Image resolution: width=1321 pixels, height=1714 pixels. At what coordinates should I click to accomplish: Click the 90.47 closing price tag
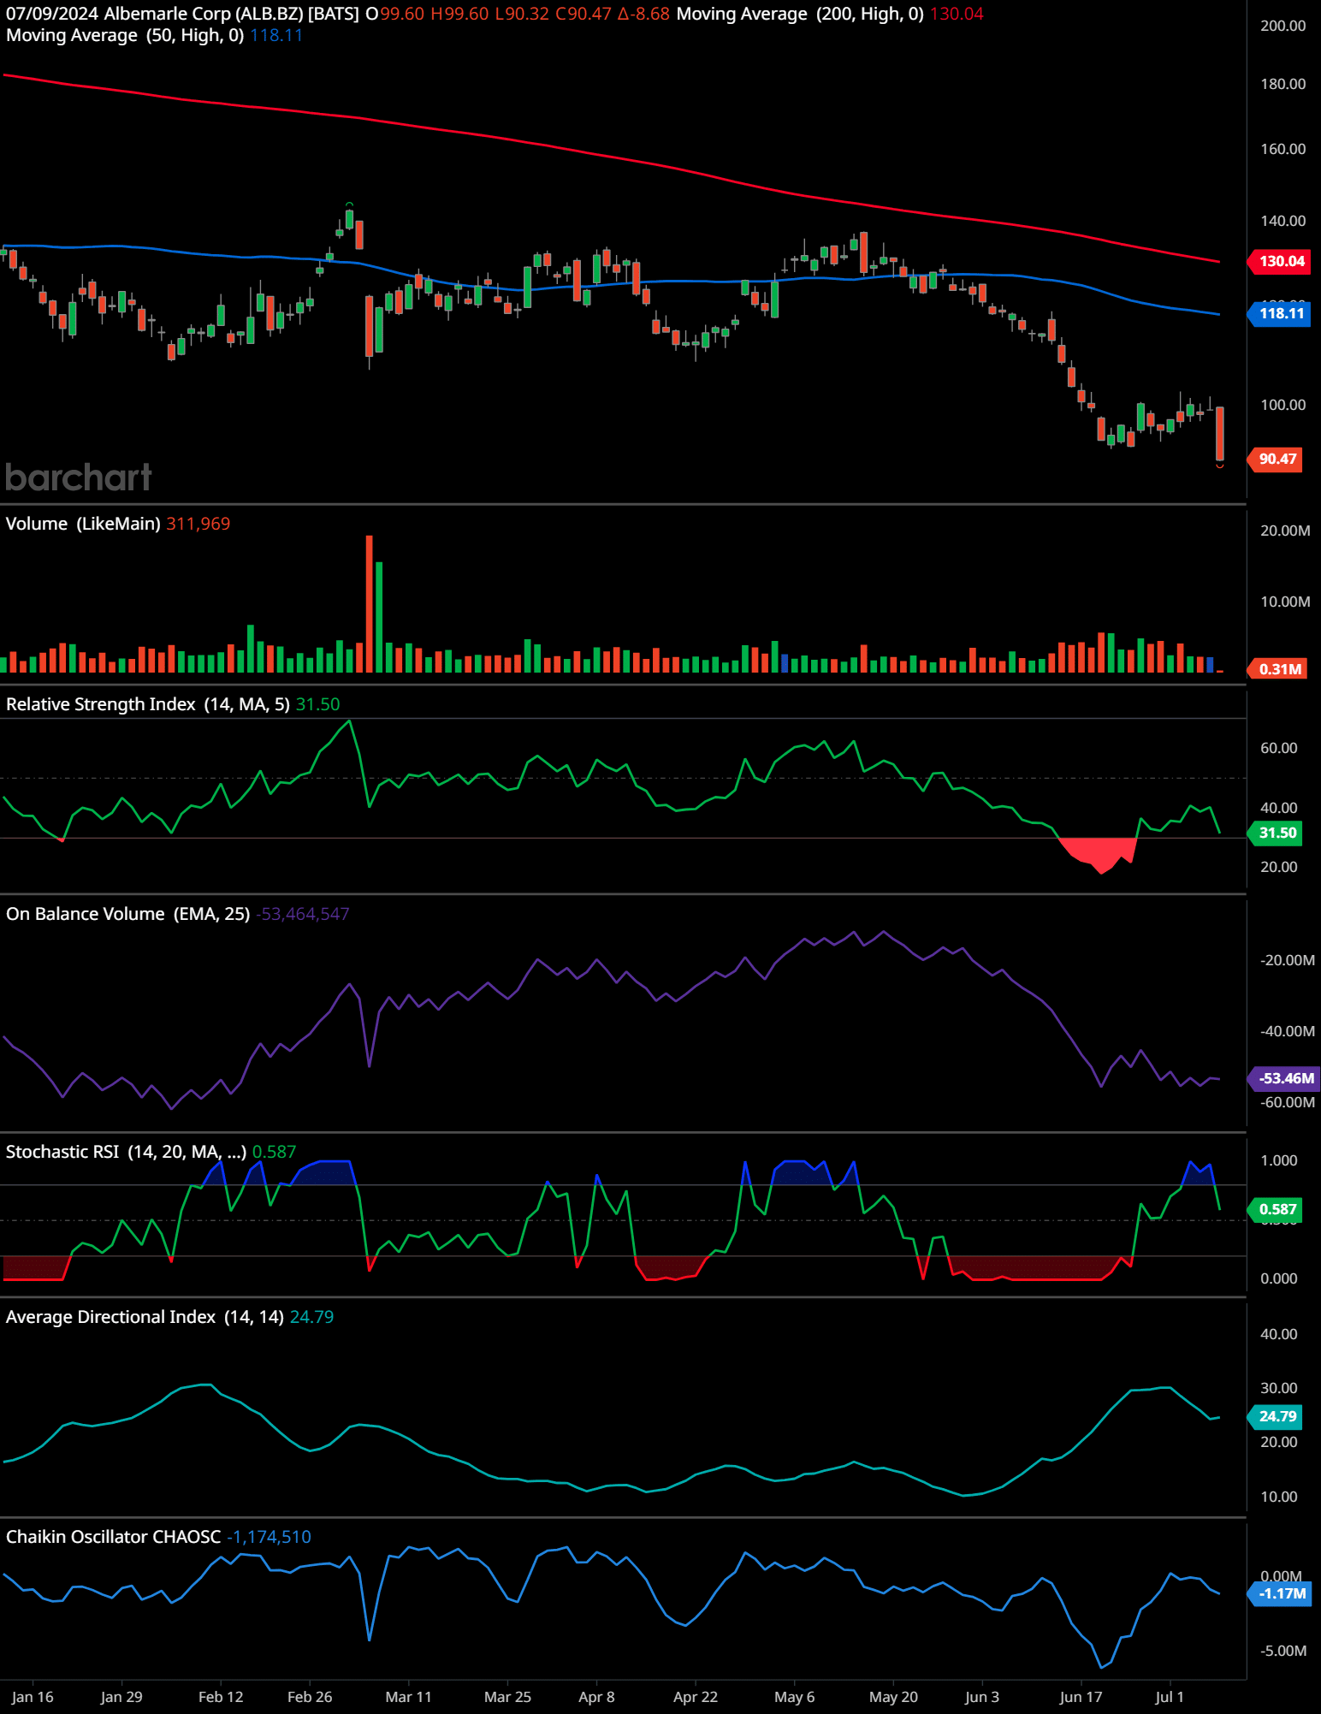[1276, 459]
